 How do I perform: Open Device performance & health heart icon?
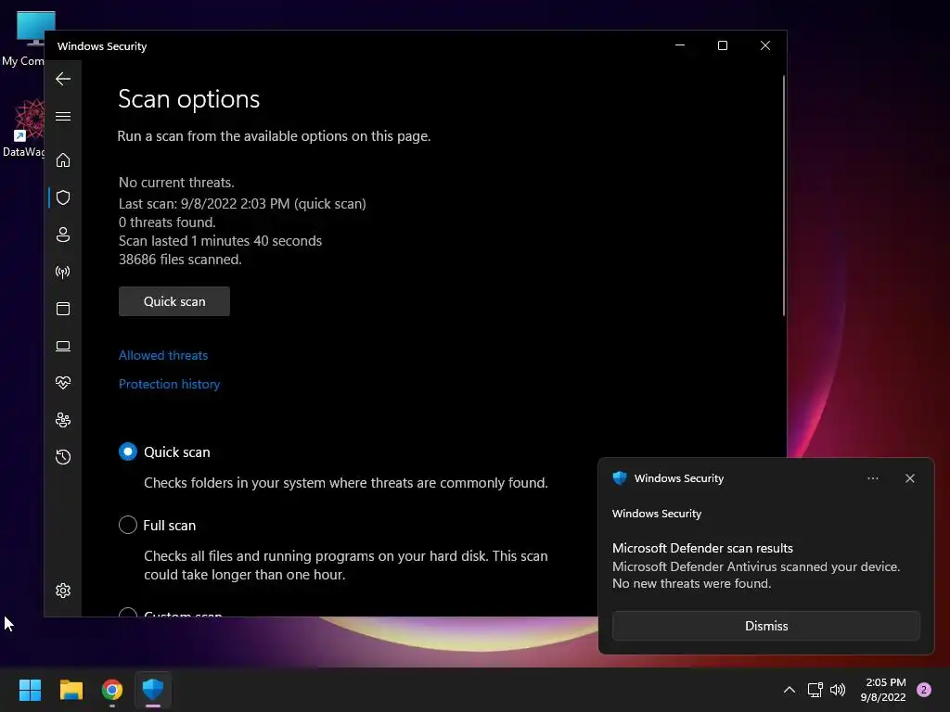click(x=63, y=383)
